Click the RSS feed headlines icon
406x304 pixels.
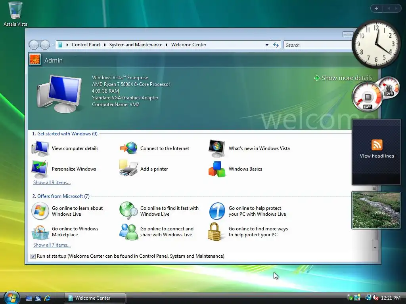[x=377, y=145]
